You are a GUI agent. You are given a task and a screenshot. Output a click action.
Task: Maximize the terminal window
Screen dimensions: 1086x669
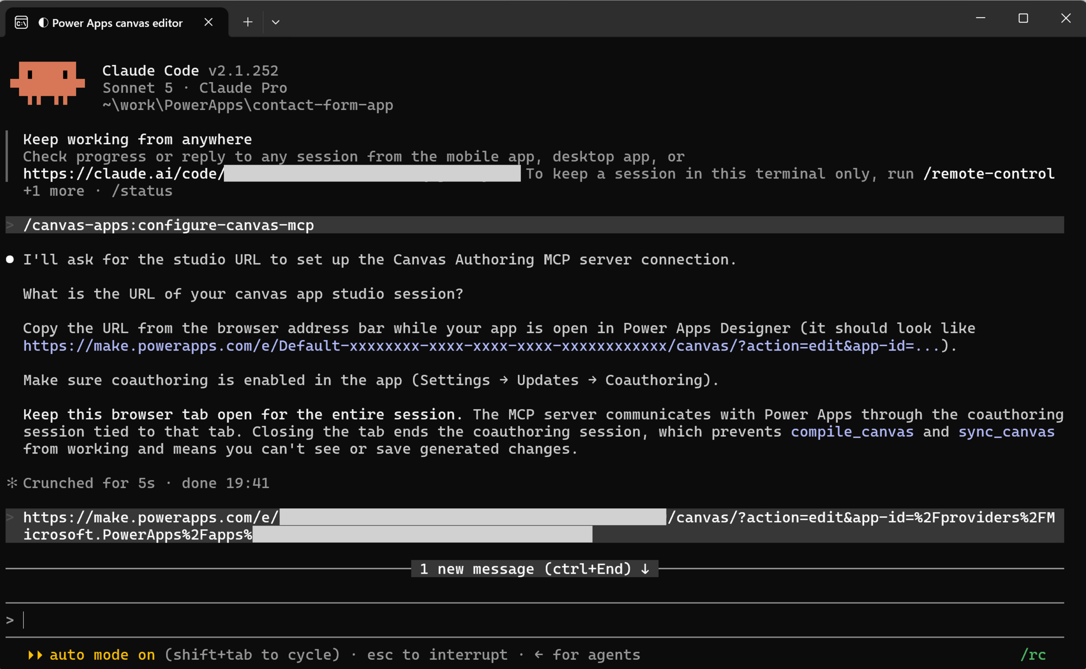(x=1023, y=18)
